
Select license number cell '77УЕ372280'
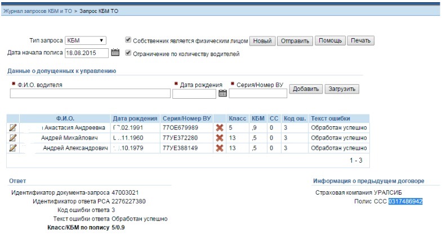pyautogui.click(x=180, y=138)
